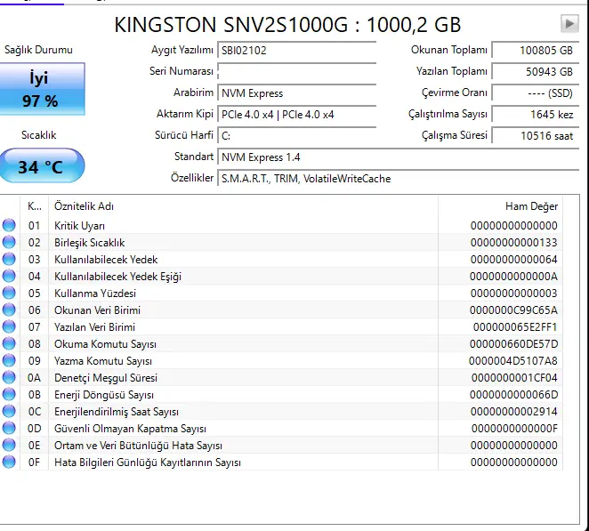Select the Yazılan Veri Birimi attribute name

tap(94, 327)
